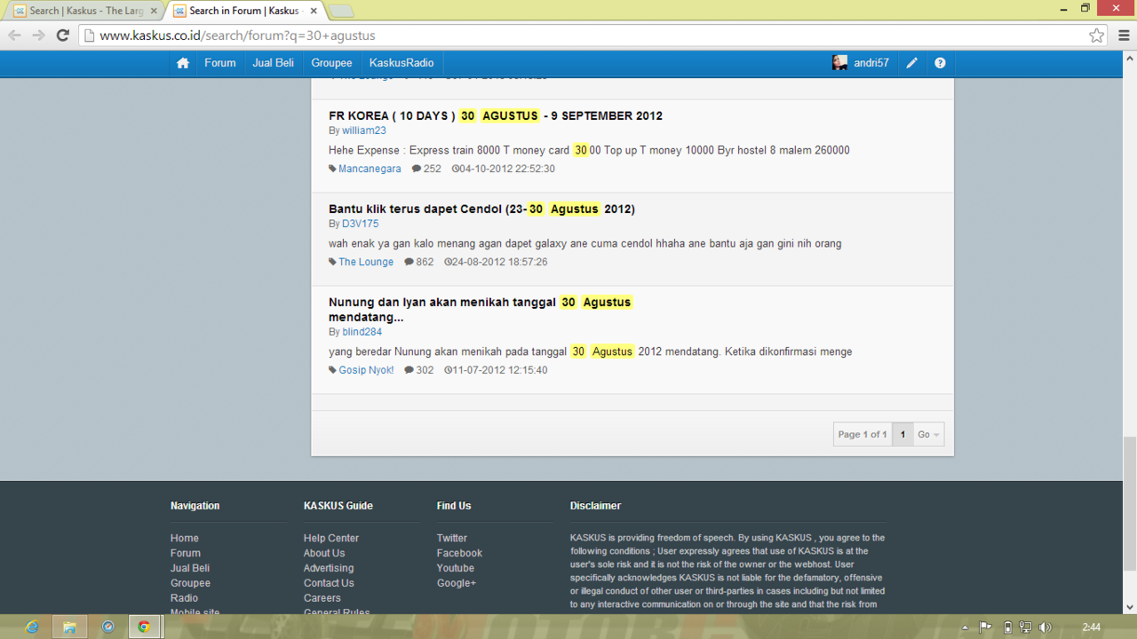The width and height of the screenshot is (1137, 639).
Task: Click the volume speaker tray icon
Action: pos(1045,627)
